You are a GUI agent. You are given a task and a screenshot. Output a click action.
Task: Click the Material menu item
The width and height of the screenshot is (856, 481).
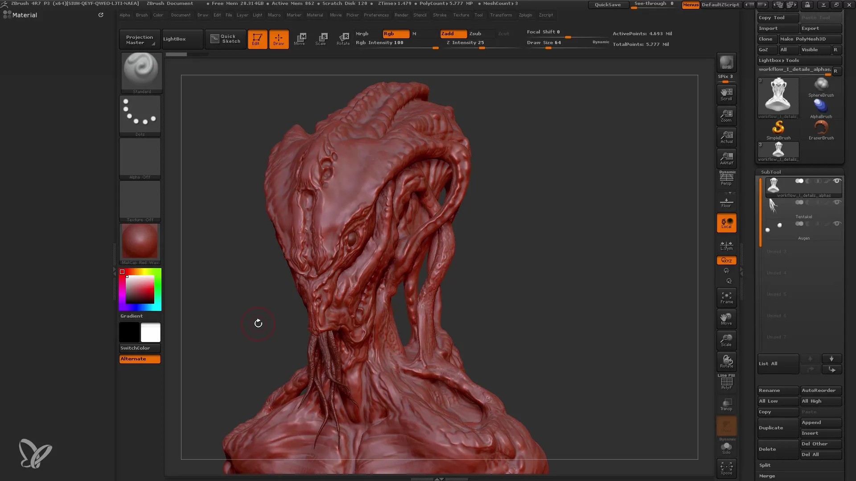(x=315, y=15)
